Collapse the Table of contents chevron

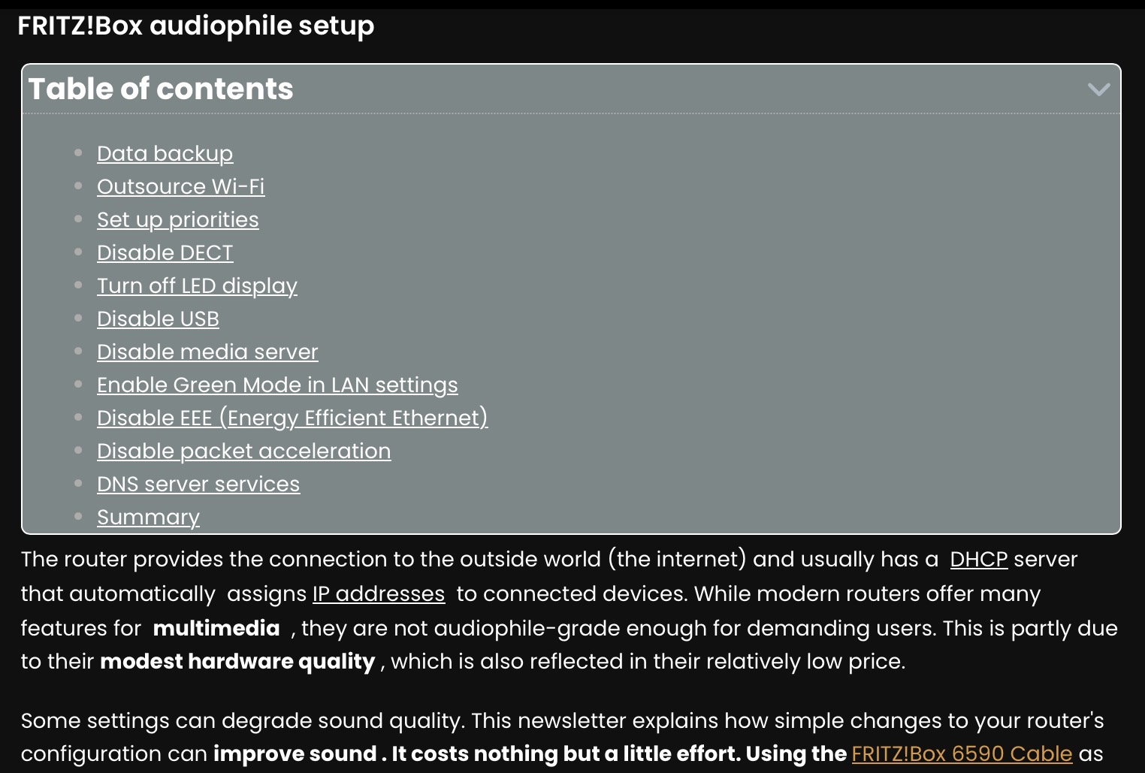tap(1098, 89)
